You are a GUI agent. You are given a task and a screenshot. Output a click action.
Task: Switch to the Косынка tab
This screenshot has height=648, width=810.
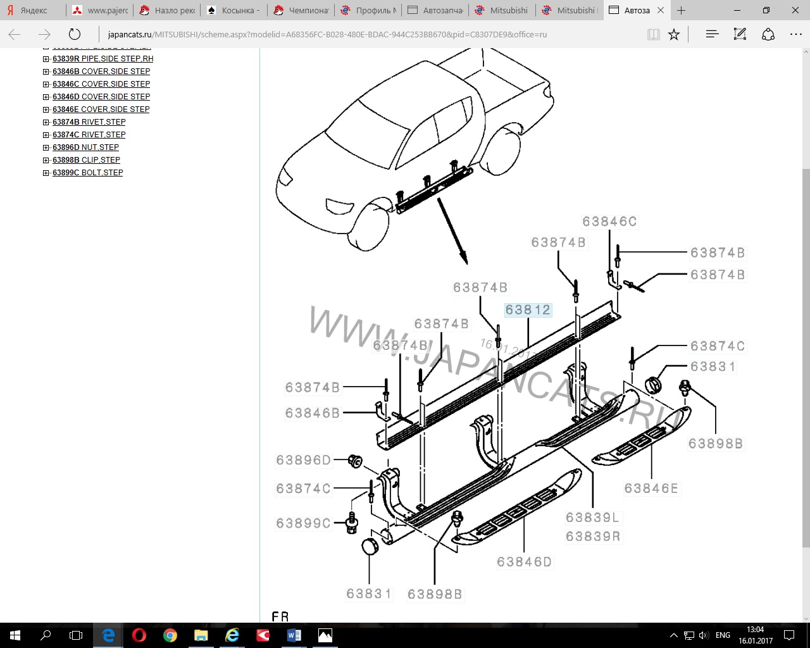(x=234, y=10)
